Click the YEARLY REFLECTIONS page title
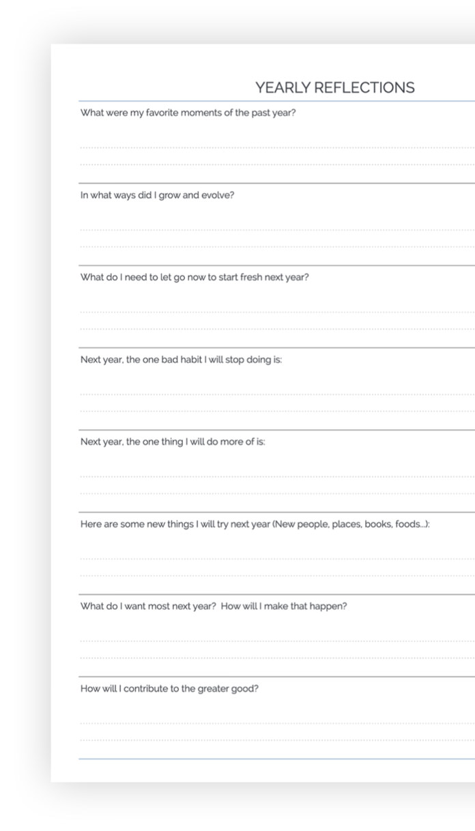Viewport: 475px width, 831px height. 335,87
